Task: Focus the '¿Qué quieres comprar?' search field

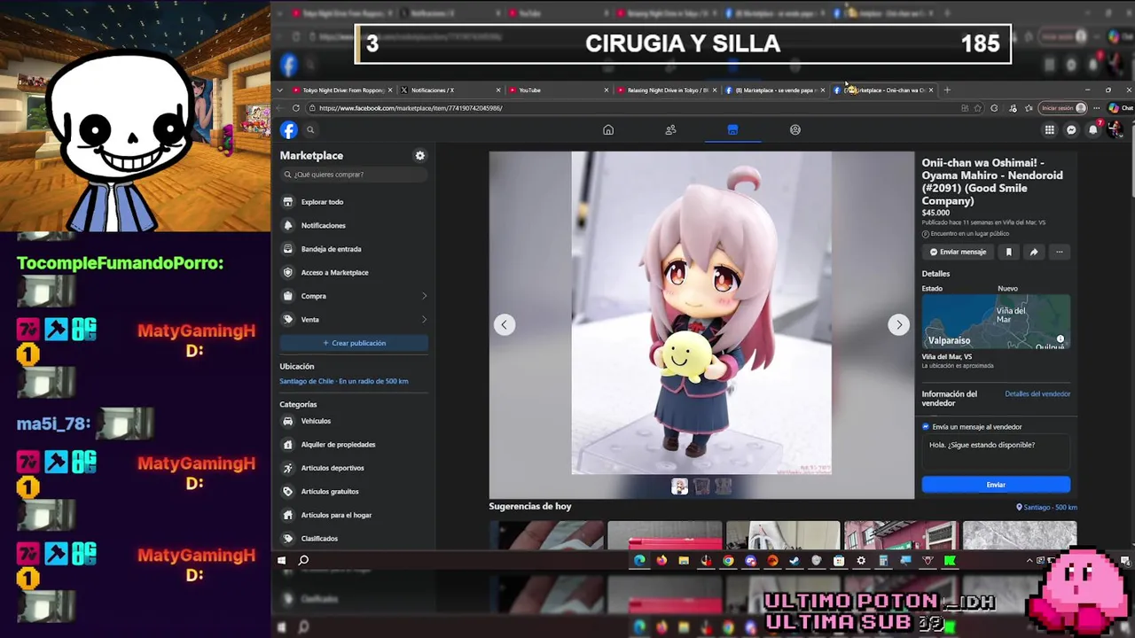Action: 354,175
